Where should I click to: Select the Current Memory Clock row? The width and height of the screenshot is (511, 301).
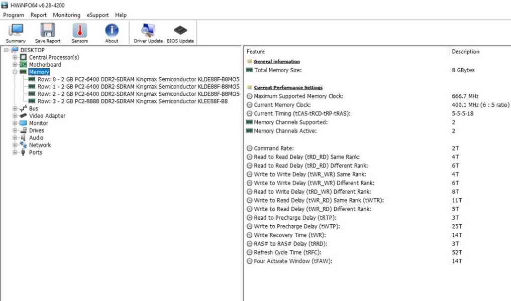coord(378,105)
